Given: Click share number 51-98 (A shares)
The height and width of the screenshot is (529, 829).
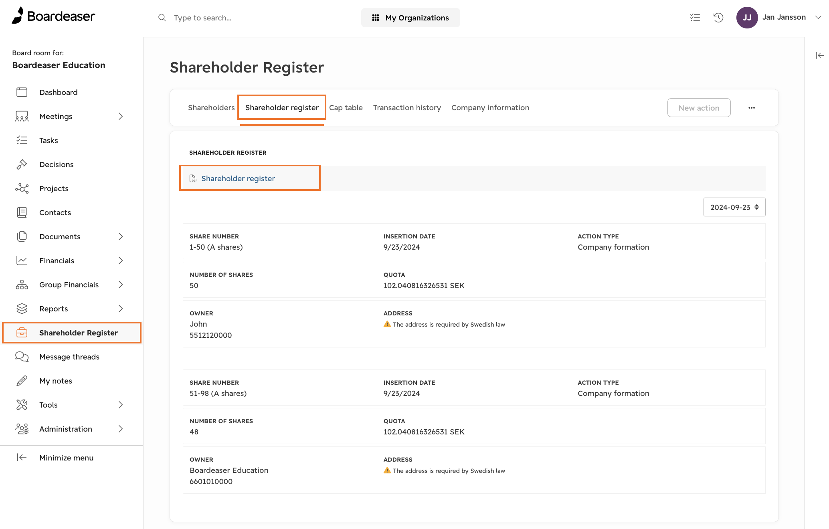Looking at the screenshot, I should (x=218, y=393).
